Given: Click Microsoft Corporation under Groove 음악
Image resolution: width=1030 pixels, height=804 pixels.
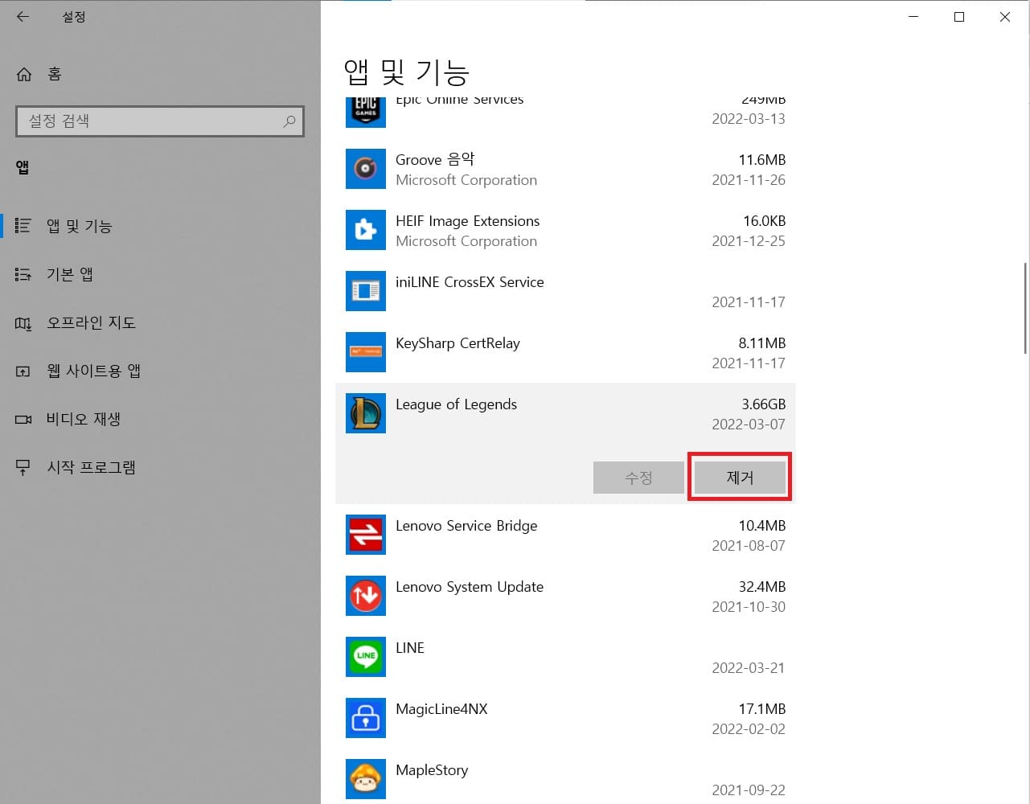Looking at the screenshot, I should tap(466, 180).
